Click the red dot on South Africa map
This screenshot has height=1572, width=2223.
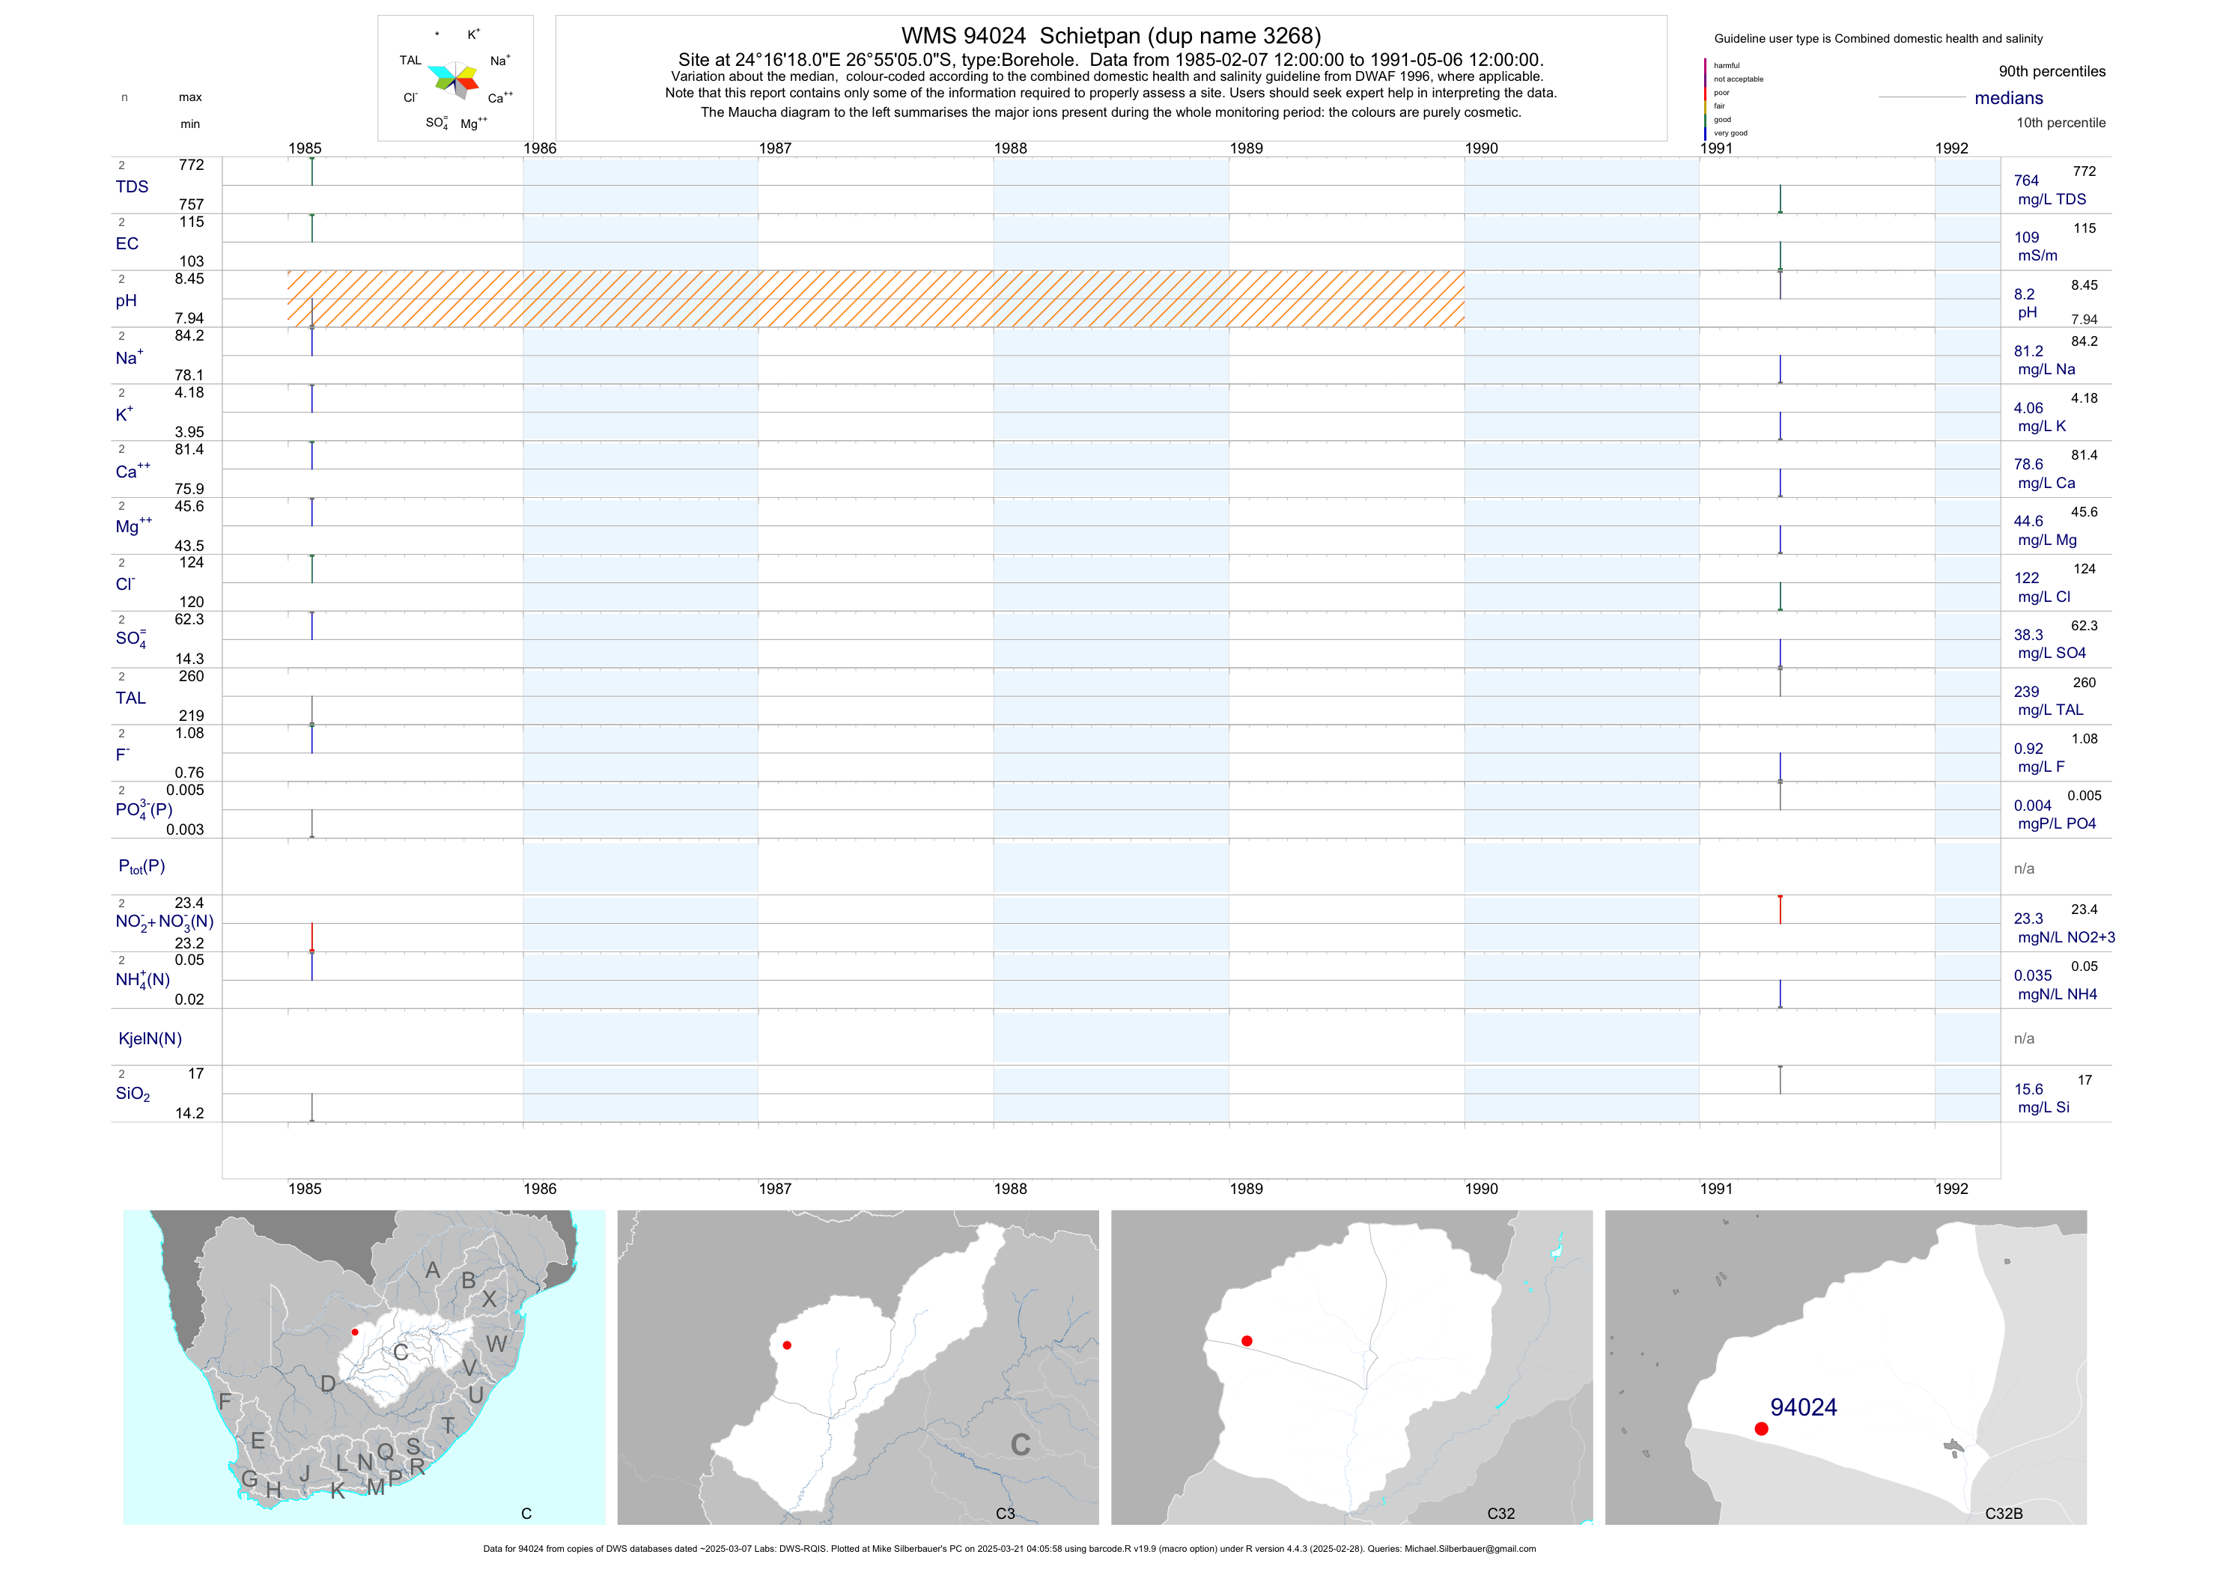pos(356,1332)
